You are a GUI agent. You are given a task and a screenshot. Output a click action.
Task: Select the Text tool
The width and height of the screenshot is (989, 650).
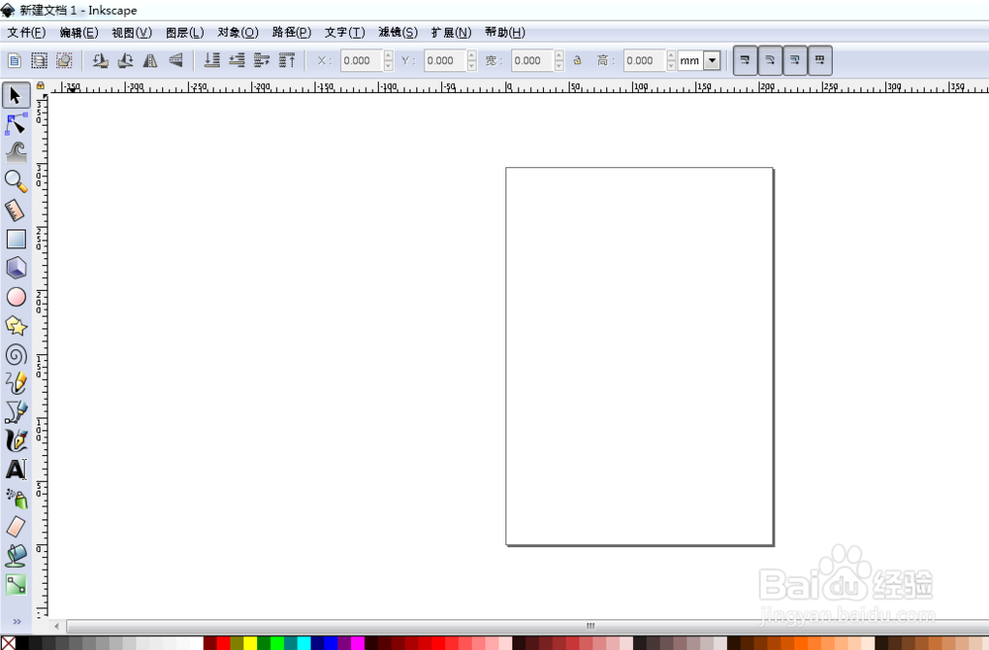[x=16, y=470]
